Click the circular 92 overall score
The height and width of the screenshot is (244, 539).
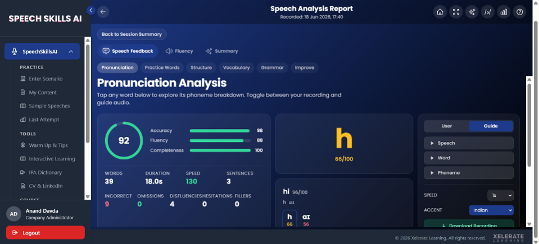tap(124, 140)
